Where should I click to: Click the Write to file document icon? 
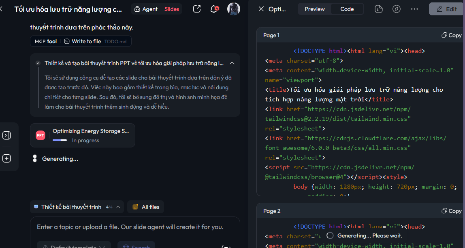[x=67, y=41]
